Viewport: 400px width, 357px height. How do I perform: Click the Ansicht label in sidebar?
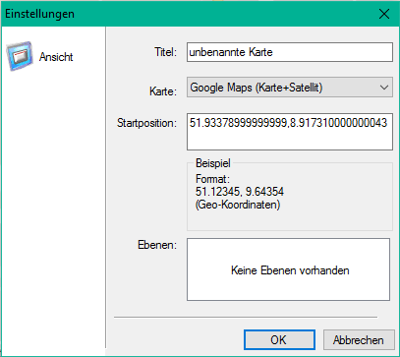point(56,57)
